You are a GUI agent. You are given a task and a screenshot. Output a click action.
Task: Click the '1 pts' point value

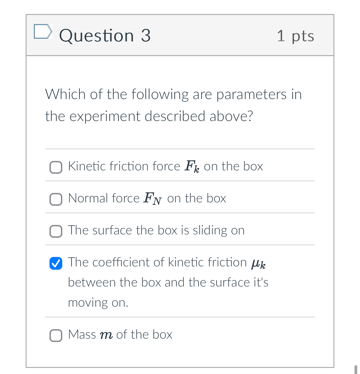point(295,36)
